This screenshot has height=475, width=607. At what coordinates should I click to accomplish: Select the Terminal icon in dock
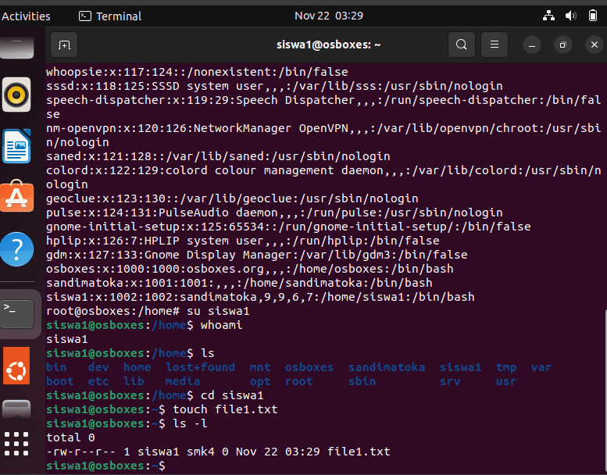coord(16,313)
